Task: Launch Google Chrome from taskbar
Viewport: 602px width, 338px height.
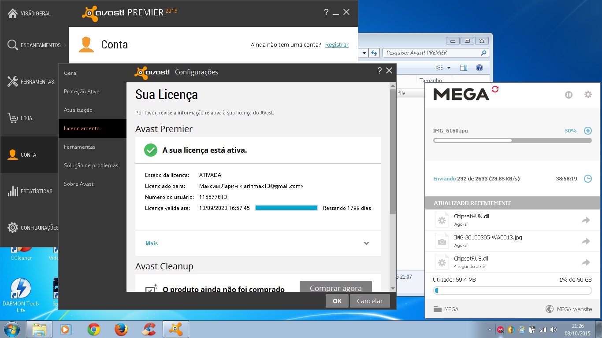Action: 93,329
